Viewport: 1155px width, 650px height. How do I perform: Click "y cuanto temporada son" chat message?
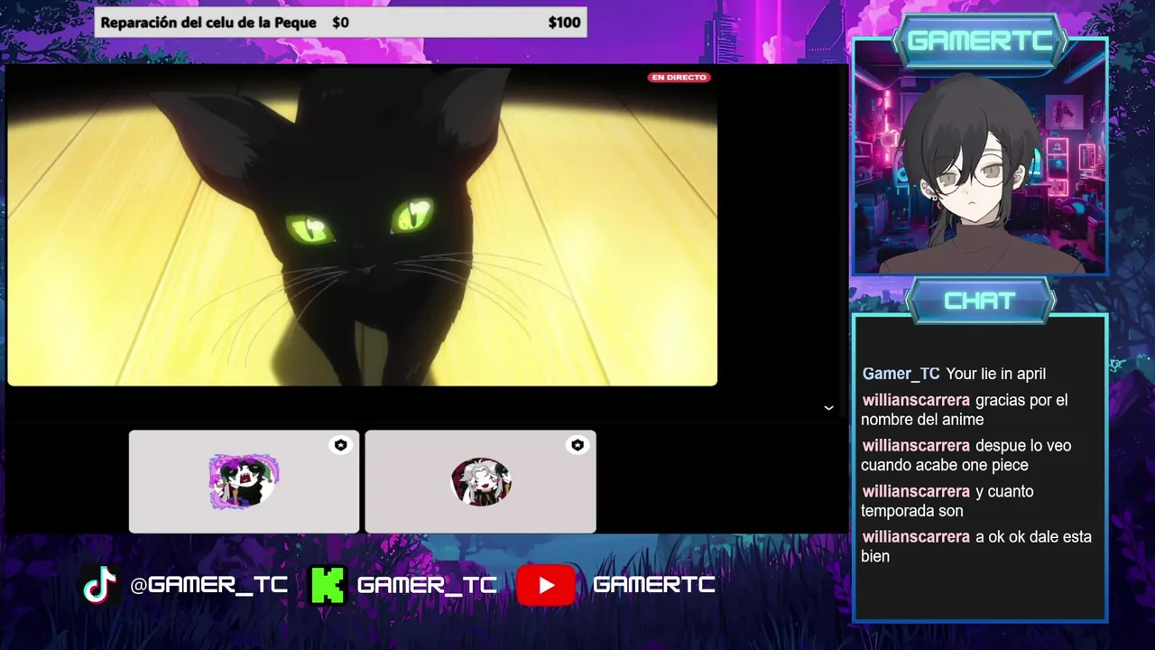[947, 501]
